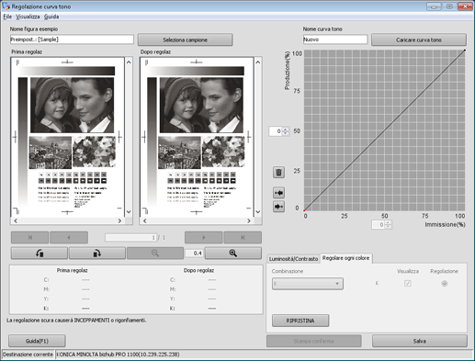
Task: Click the Seleziona campione button
Action: point(185,39)
